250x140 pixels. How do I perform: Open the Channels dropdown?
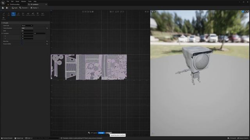pyautogui.click(x=24, y=8)
